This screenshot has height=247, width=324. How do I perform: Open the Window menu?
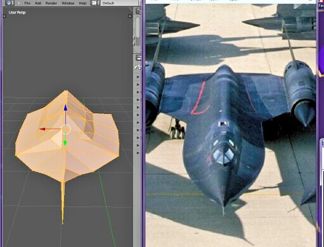(x=68, y=3)
